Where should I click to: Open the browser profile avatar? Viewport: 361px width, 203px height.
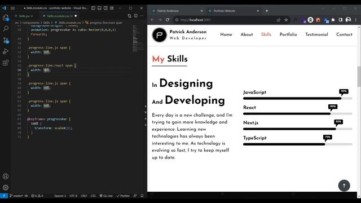[x=349, y=20]
